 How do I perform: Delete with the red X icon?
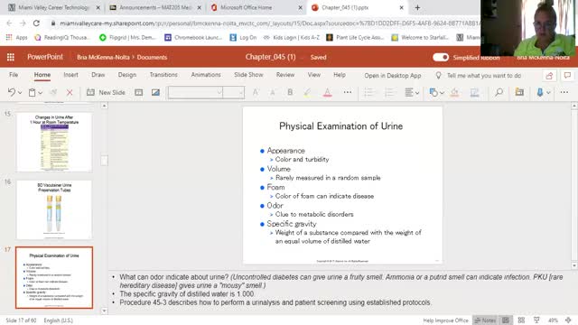pos(70,92)
